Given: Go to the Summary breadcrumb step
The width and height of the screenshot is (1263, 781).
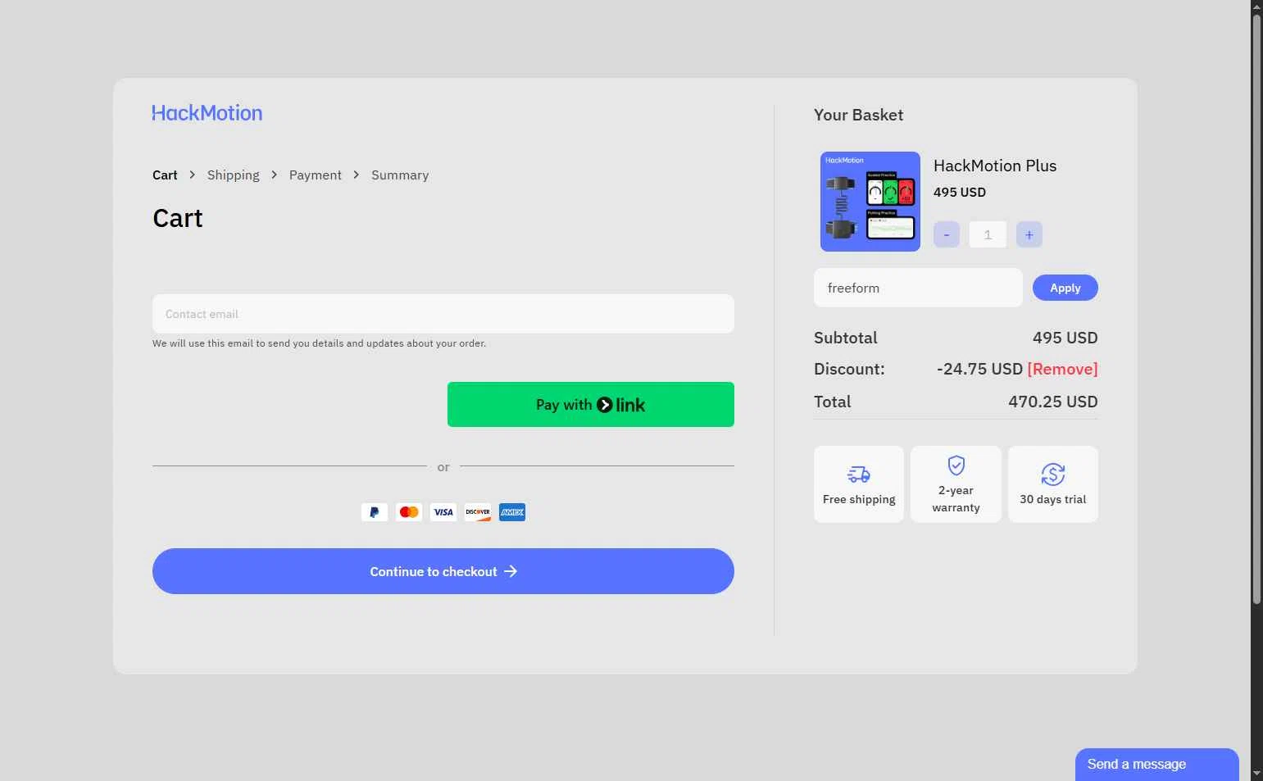Looking at the screenshot, I should coord(400,175).
